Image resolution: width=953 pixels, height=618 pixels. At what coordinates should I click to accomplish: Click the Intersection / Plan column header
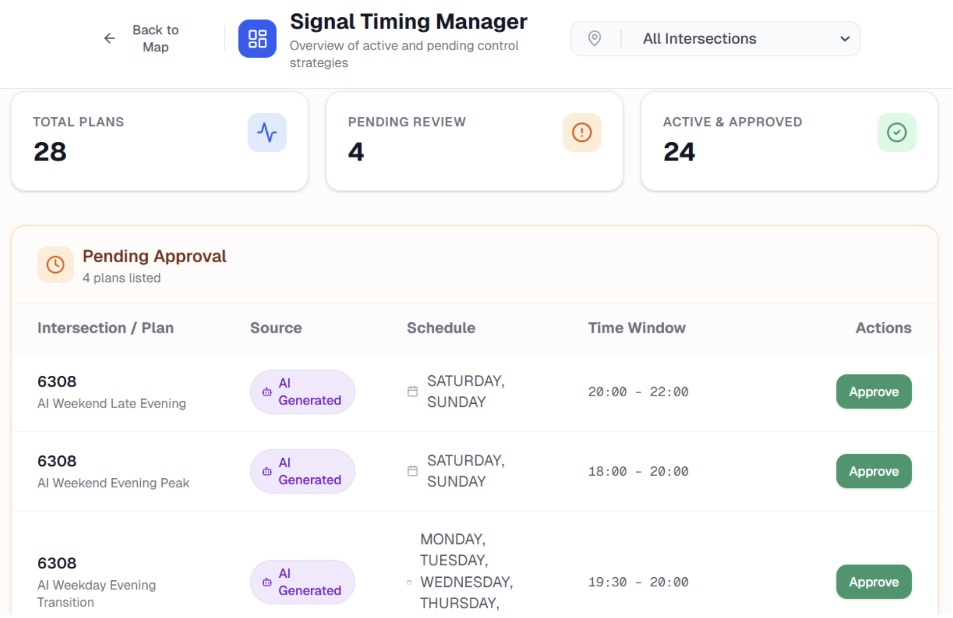click(x=106, y=328)
